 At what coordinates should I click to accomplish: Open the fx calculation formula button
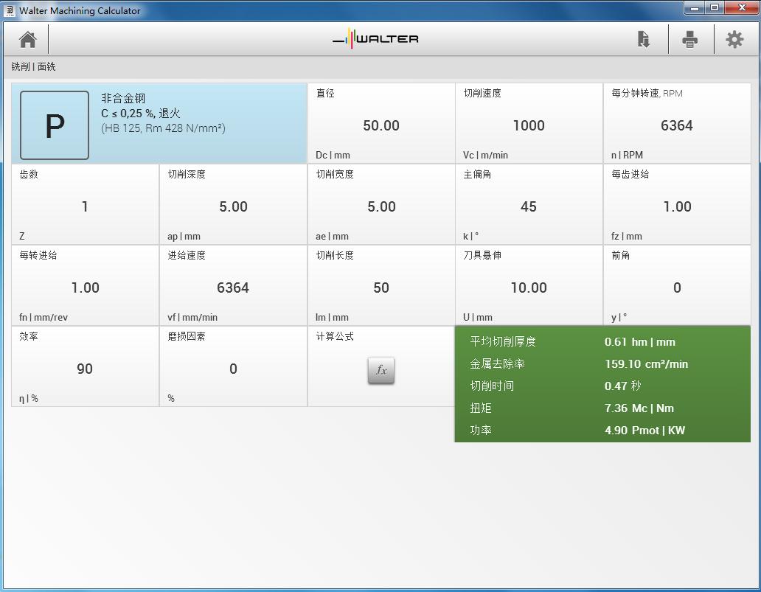381,371
